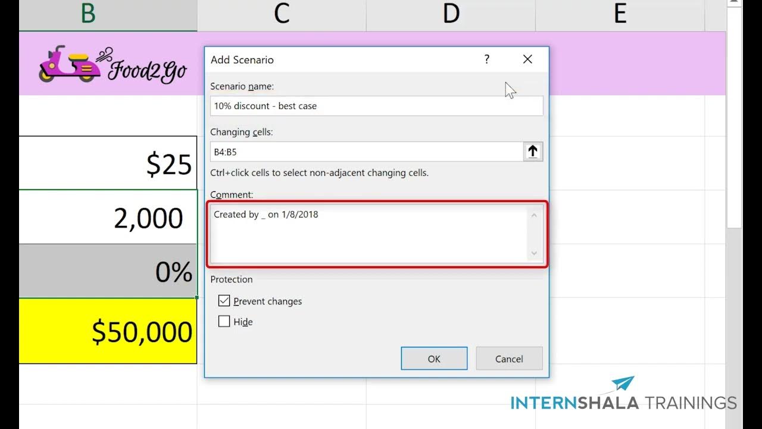Click the Scenario name text field
Screen dimensions: 762x429
click(376, 106)
